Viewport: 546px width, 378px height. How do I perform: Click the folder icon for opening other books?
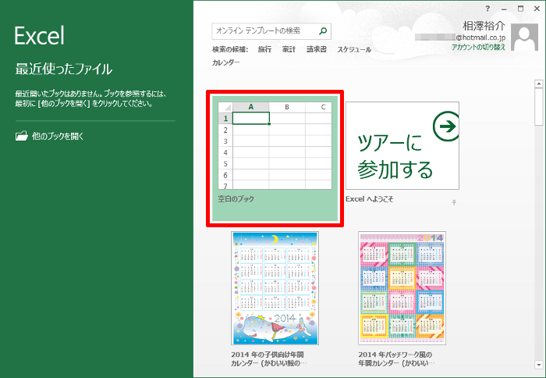coord(22,136)
